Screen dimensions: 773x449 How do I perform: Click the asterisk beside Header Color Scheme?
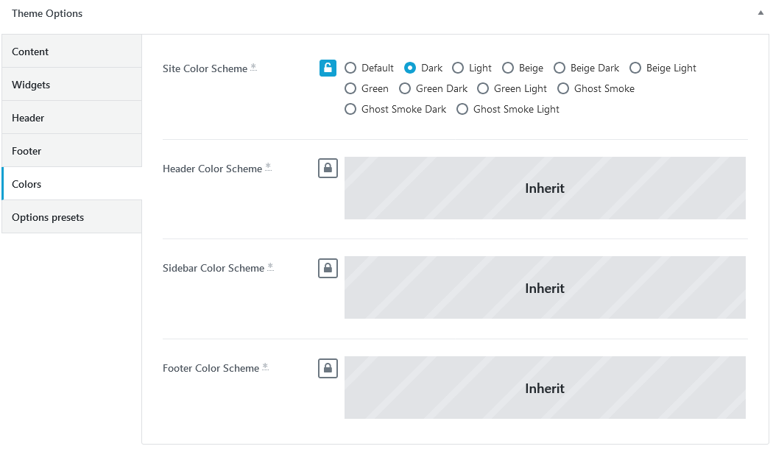(x=268, y=166)
